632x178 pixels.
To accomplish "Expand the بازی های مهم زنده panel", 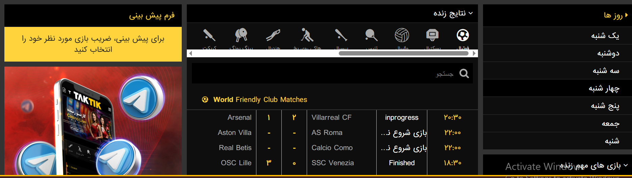I will [626, 165].
